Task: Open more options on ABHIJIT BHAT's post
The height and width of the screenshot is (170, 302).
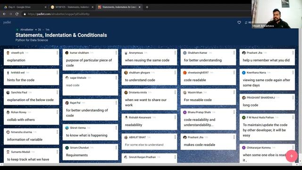Action: 175,137
